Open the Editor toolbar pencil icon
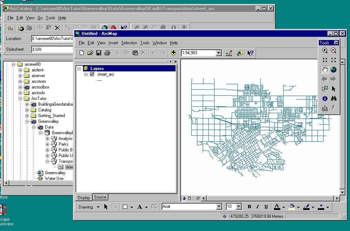 229,53
